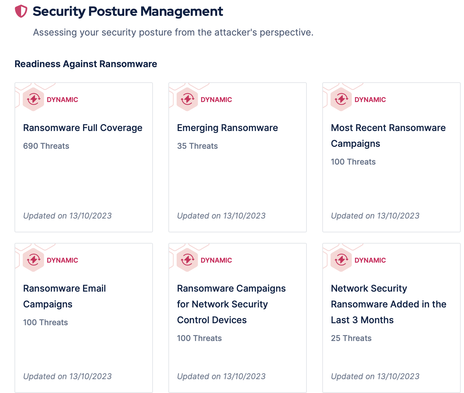Click the dynamic icon on Emerging Ransomware card
This screenshot has width=464, height=393.
(x=187, y=99)
